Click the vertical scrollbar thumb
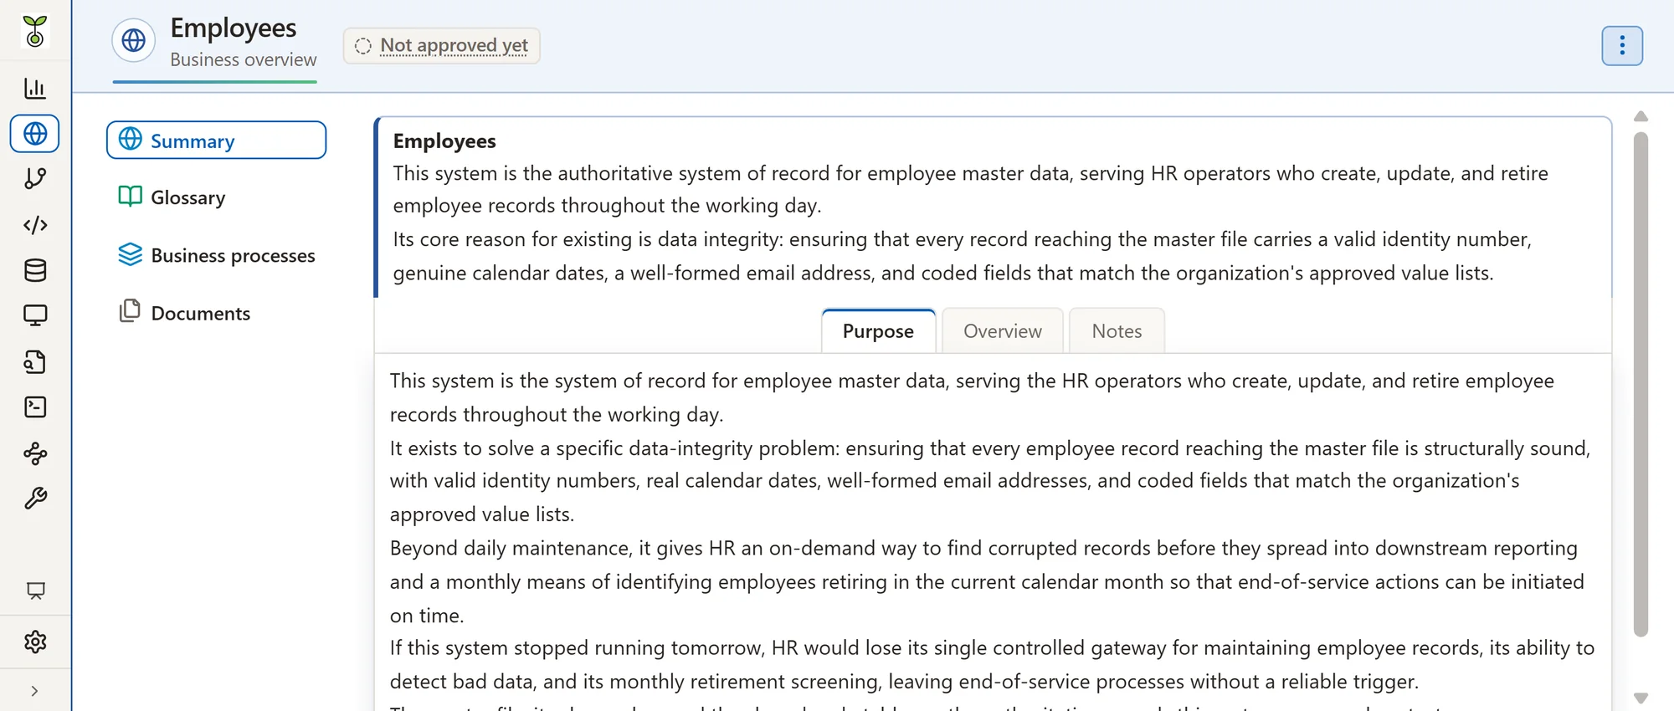Screen dimensions: 1674x711 (1641, 385)
